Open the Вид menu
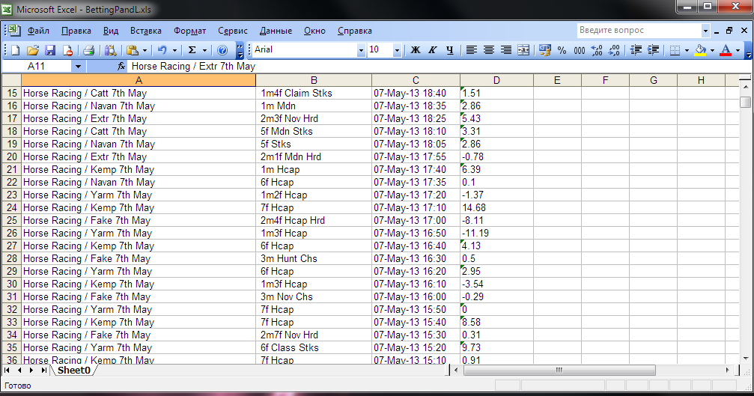754x396 pixels. click(111, 31)
